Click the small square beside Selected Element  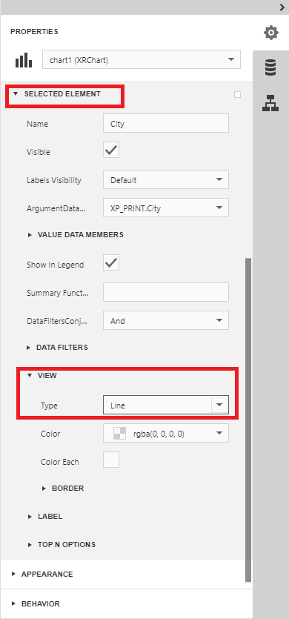(x=237, y=94)
